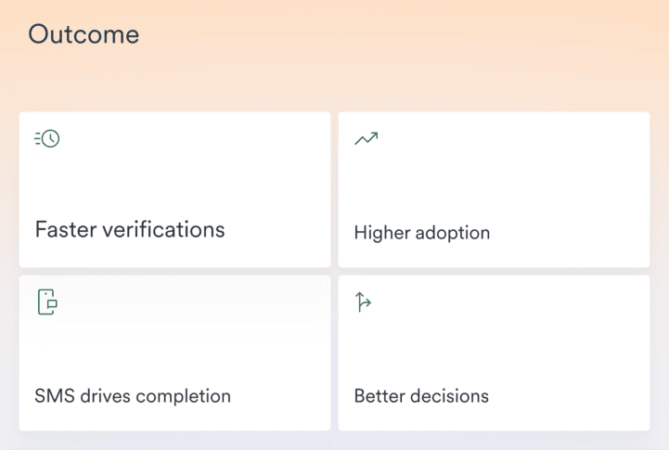Click the word 'adoption'
Viewport: 669px width, 450px height.
pos(454,232)
